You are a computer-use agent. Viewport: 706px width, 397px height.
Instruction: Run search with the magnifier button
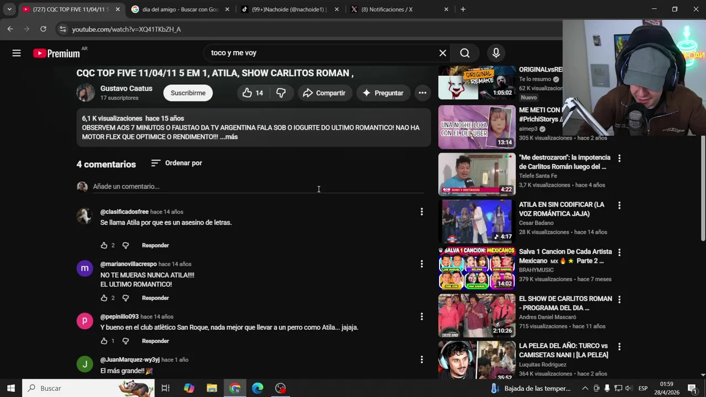click(x=465, y=53)
